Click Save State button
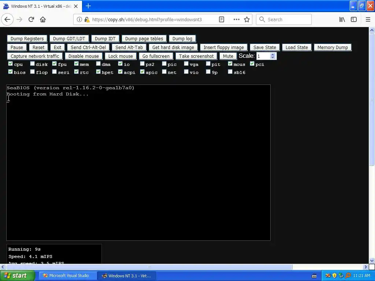The width and height of the screenshot is (375, 281). 264,47
